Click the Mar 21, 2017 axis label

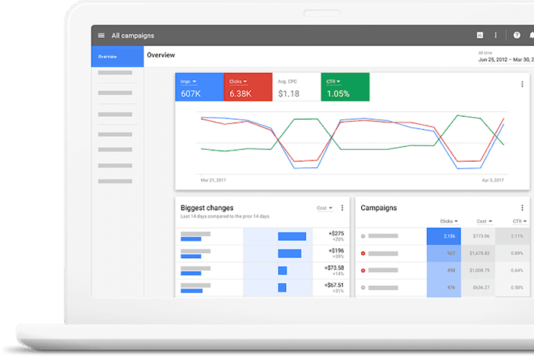pyautogui.click(x=213, y=180)
